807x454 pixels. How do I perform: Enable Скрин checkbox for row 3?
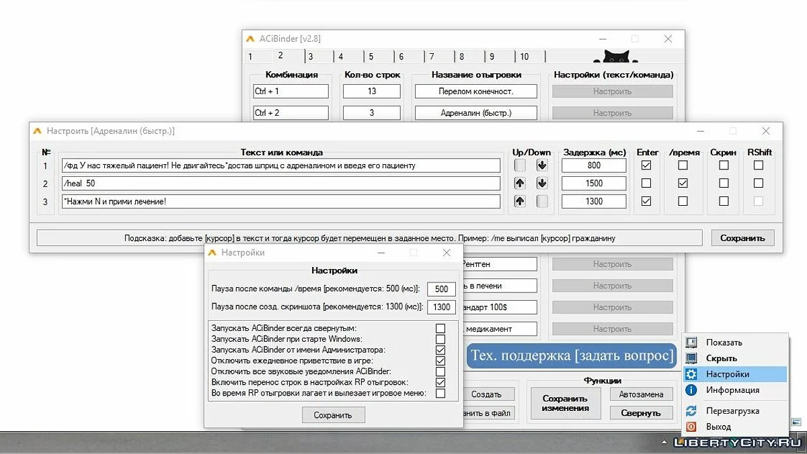[724, 201]
